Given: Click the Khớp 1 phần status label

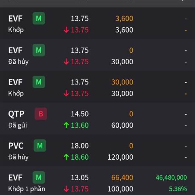Looking at the screenshot, I should (27, 189).
